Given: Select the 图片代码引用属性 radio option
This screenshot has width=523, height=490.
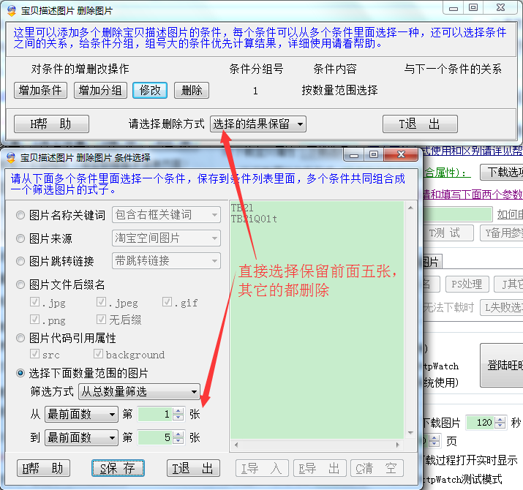Looking at the screenshot, I should tap(20, 338).
